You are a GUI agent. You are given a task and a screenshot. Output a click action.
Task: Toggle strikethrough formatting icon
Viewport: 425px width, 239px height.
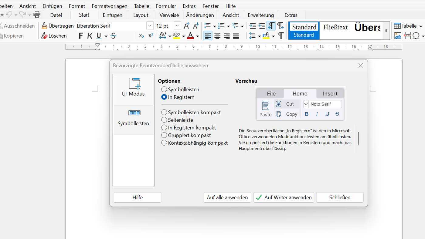[114, 36]
